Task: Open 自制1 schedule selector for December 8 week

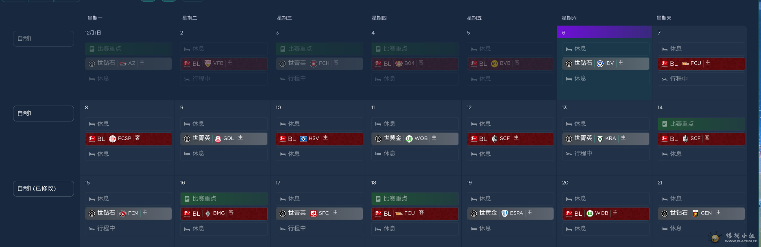Action: (x=43, y=113)
